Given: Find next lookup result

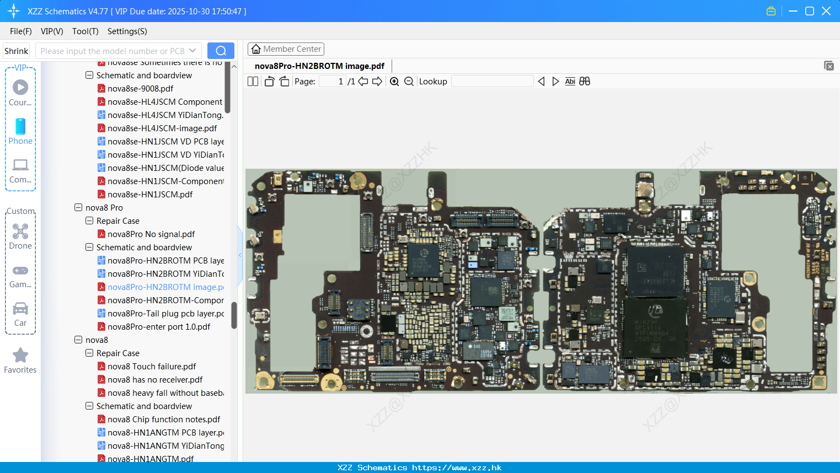Looking at the screenshot, I should [555, 82].
